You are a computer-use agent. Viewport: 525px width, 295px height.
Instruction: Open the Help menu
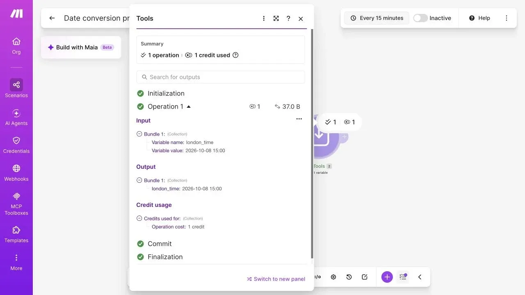tap(479, 18)
